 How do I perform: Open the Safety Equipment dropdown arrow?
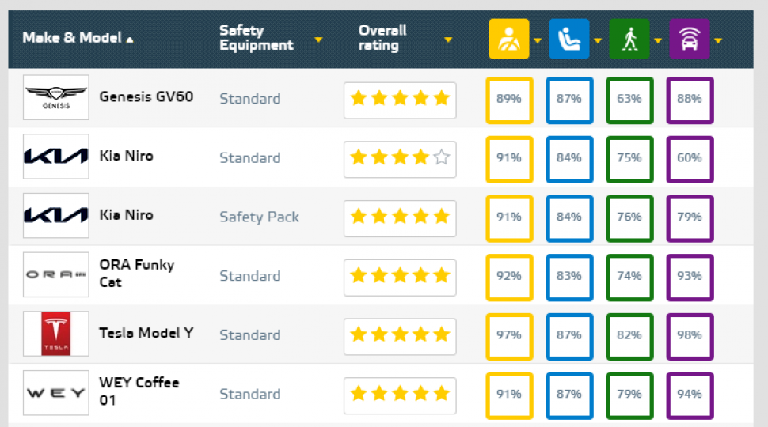pyautogui.click(x=318, y=40)
